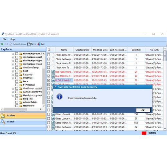The image size is (167, 167).
Task: Click the Exit toolbar icon
Action: click(x=39, y=44)
